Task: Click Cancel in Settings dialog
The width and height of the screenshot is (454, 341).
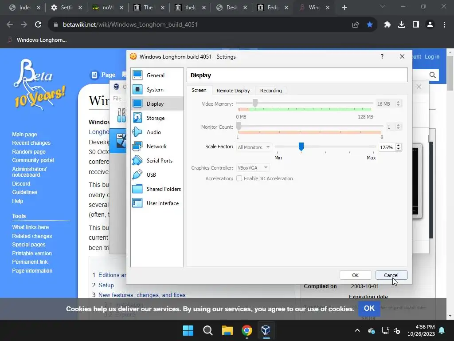Action: tap(391, 275)
